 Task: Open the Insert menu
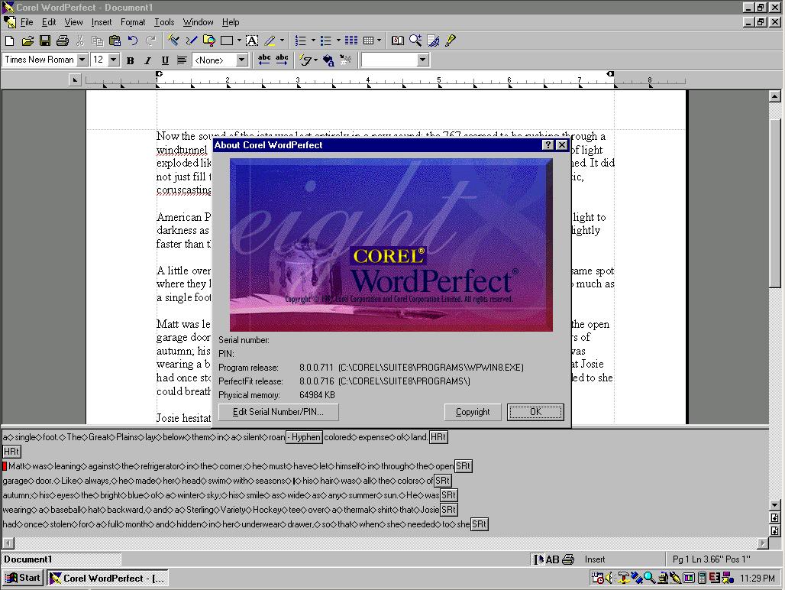[x=102, y=22]
